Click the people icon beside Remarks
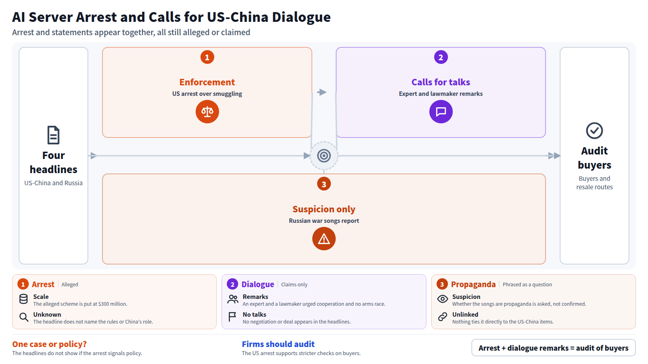Screen dimensions: 648x364 point(233,299)
